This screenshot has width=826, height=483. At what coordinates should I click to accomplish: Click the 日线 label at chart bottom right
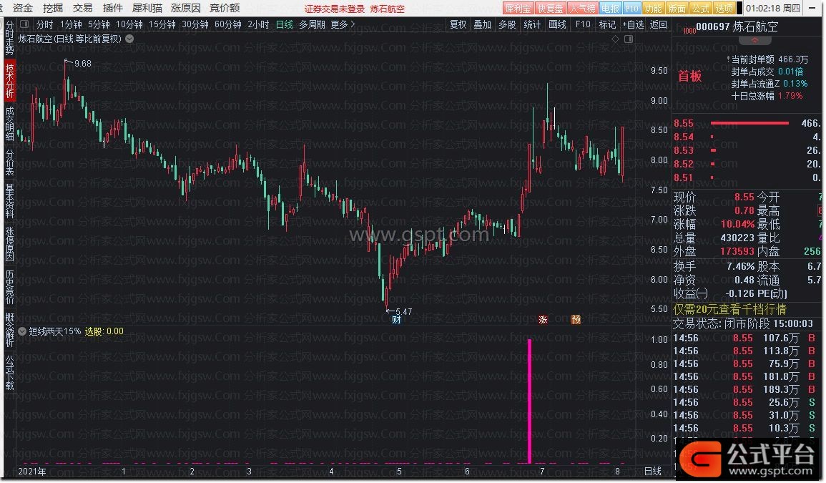point(653,471)
